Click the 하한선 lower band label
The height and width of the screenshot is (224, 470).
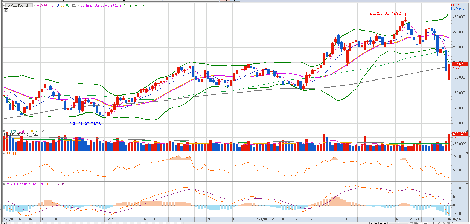[140, 5]
